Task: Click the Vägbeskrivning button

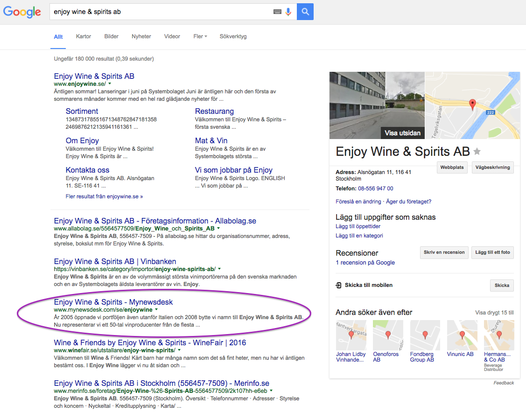Action: point(492,168)
